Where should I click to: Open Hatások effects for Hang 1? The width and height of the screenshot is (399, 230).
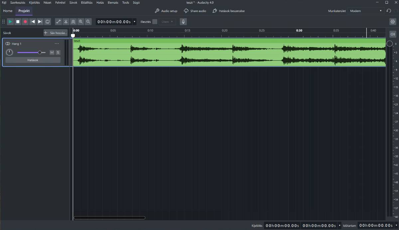pos(33,60)
